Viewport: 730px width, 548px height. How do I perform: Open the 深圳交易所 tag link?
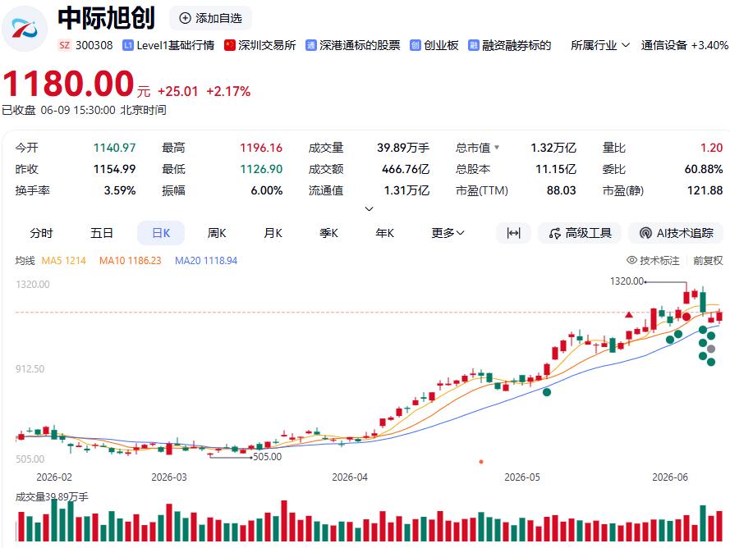tap(267, 45)
